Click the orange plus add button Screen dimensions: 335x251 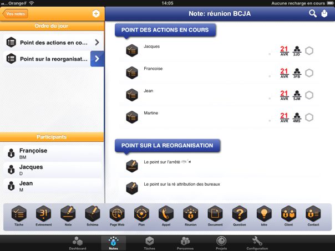pyautogui.click(x=96, y=13)
